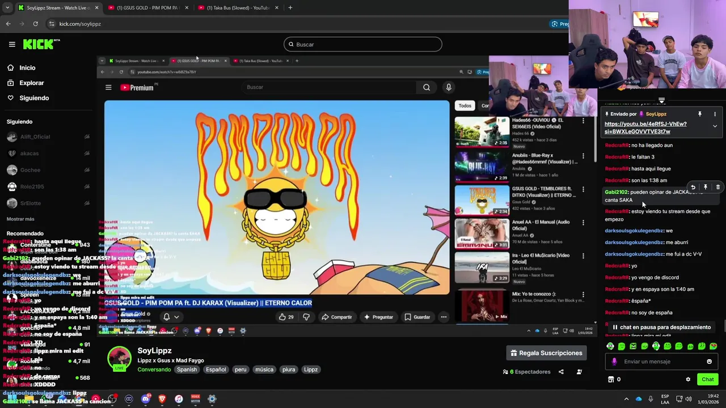Open the Kick hamburger menu
The width and height of the screenshot is (726, 408).
[x=12, y=44]
